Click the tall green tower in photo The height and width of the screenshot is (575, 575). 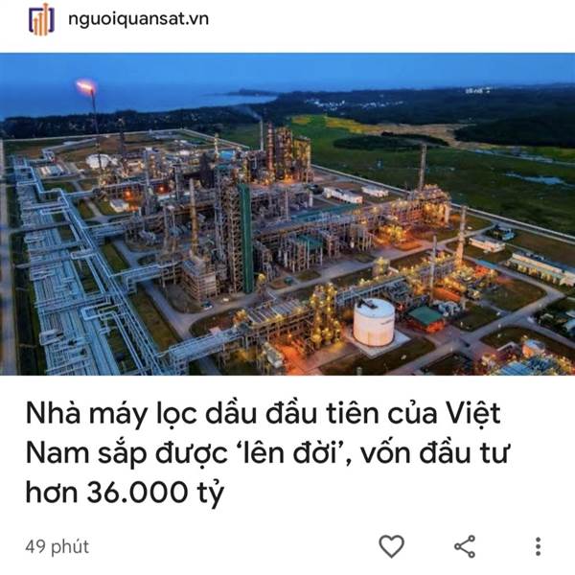(245, 237)
